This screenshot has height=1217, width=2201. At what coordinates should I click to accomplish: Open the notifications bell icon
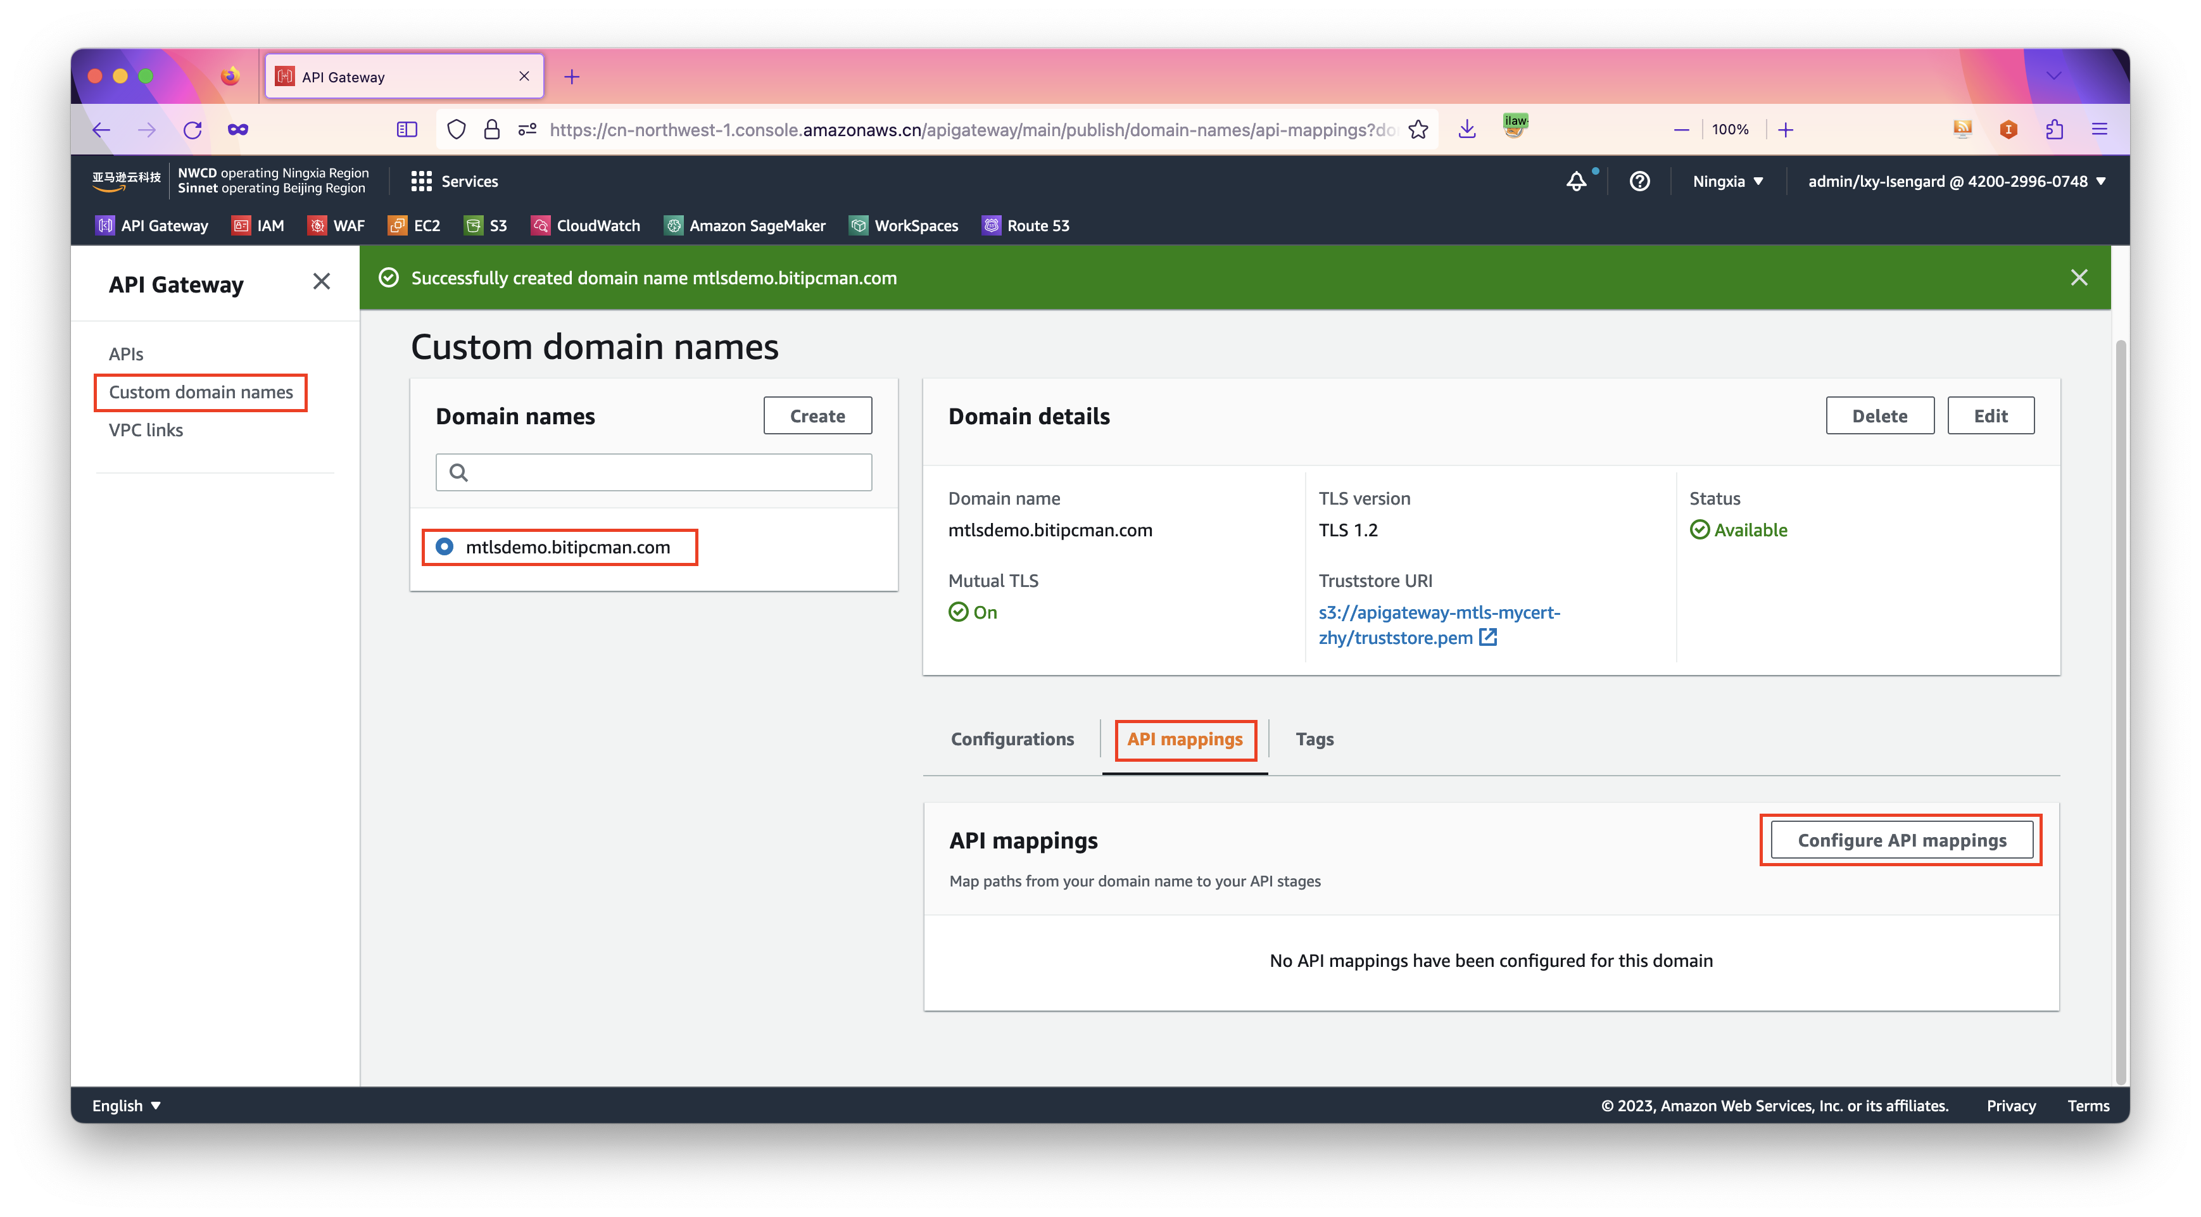[1577, 181]
